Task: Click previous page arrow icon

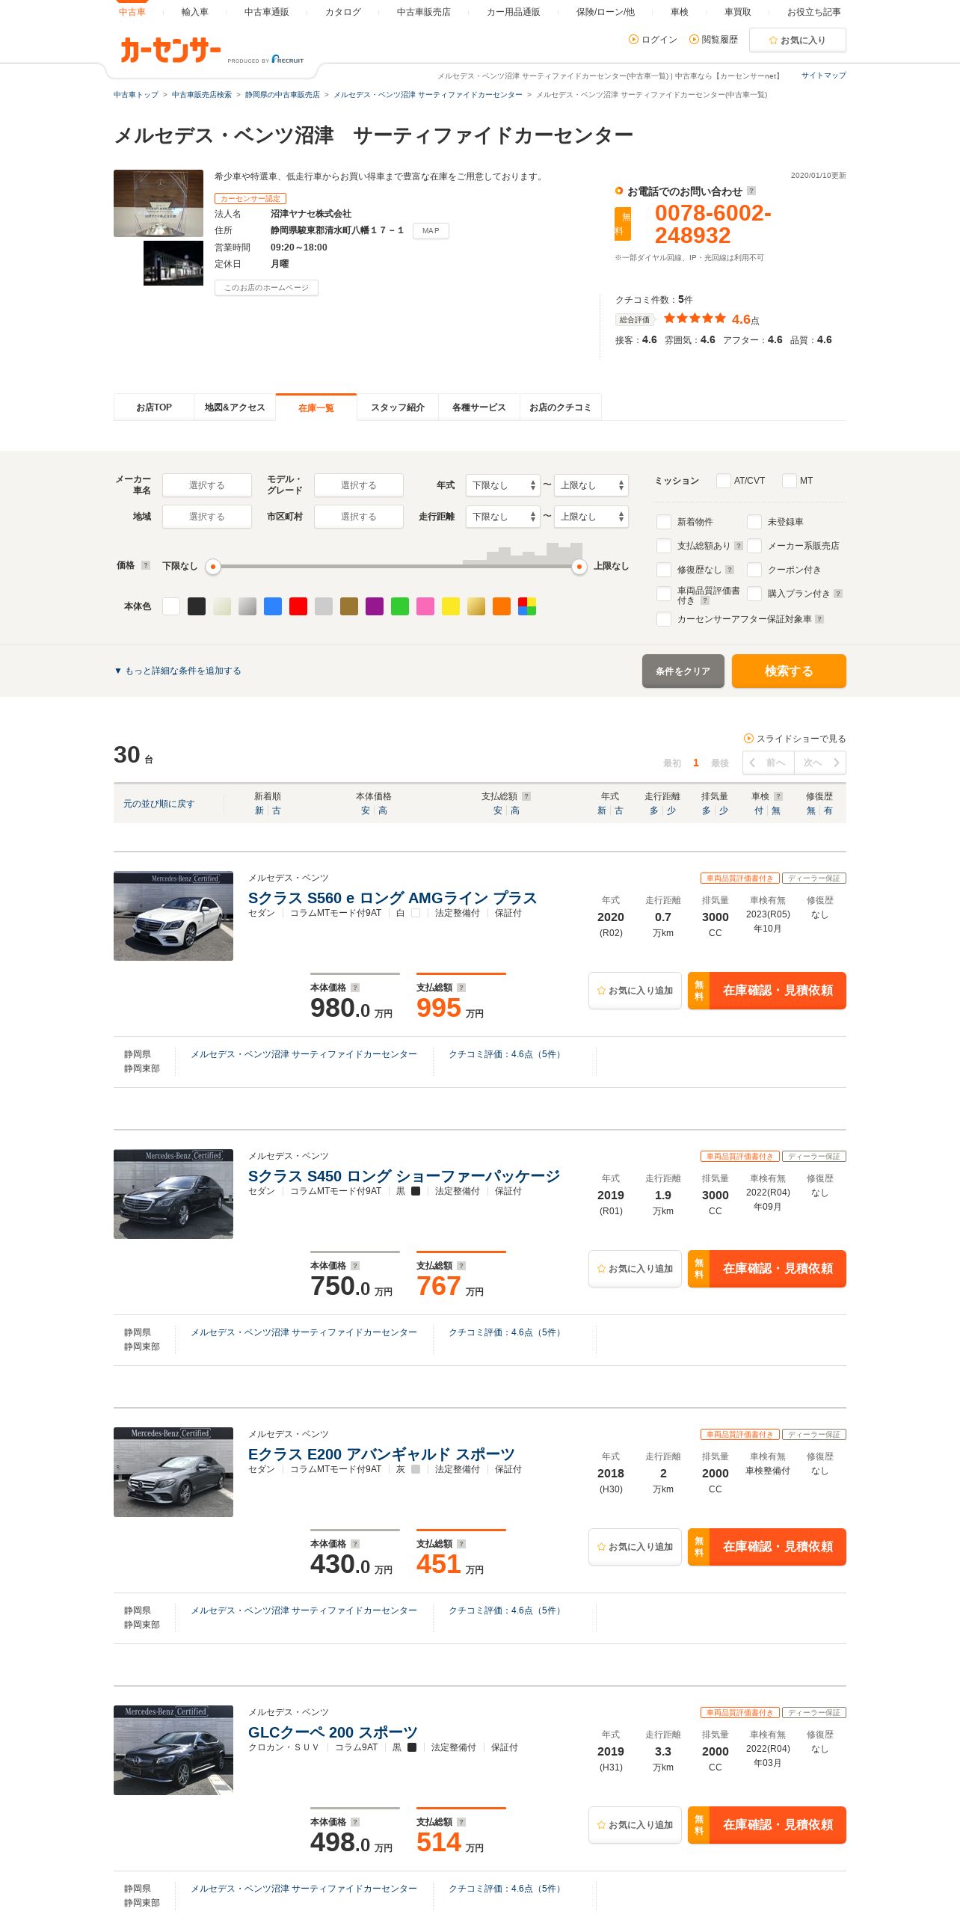Action: click(752, 763)
